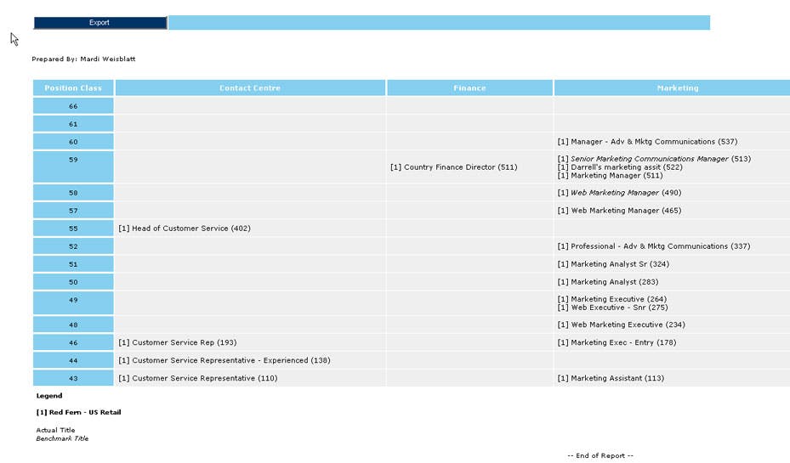This screenshot has width=790, height=463.
Task: Click position class 49 row label
Action: [73, 303]
